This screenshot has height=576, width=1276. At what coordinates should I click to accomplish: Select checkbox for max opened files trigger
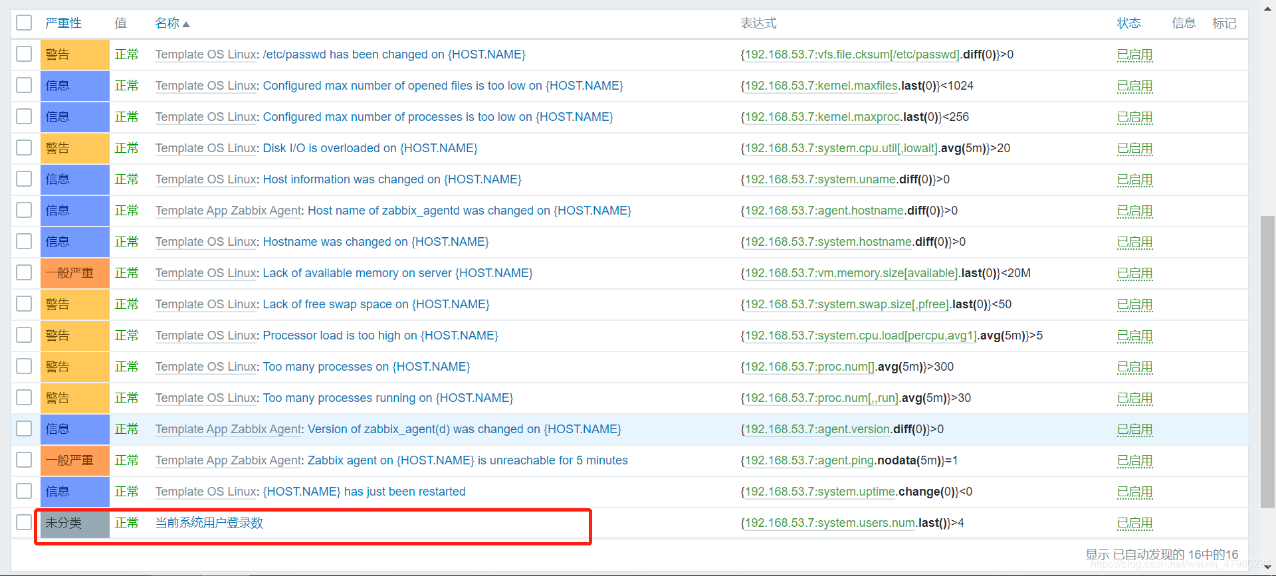24,85
